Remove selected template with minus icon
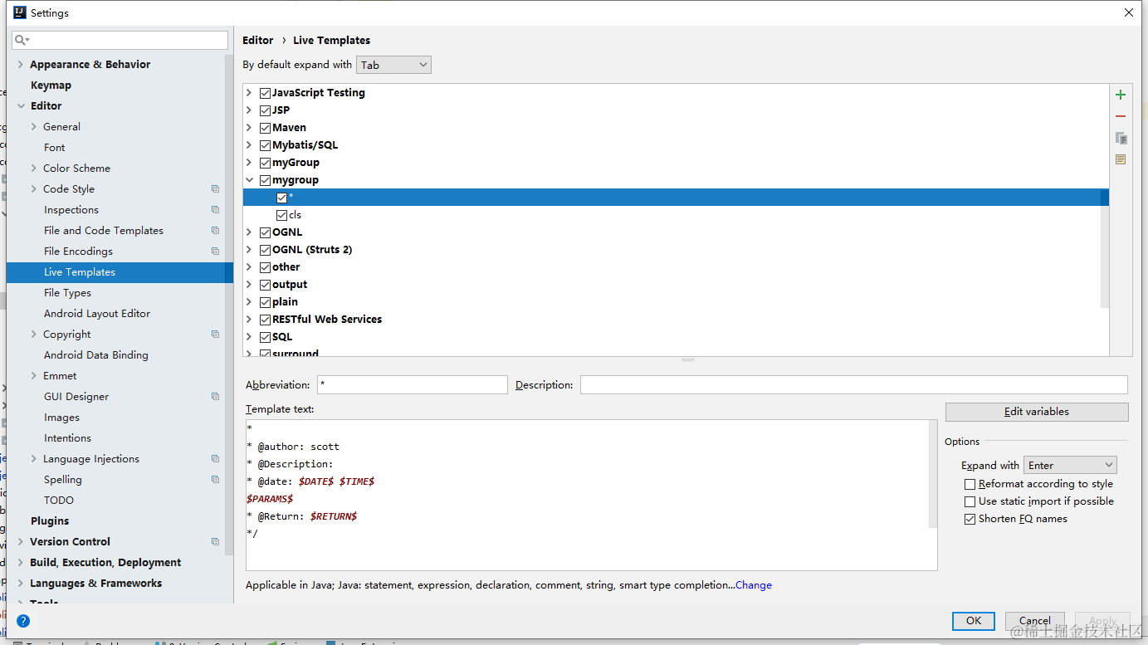1148x645 pixels. tap(1121, 117)
